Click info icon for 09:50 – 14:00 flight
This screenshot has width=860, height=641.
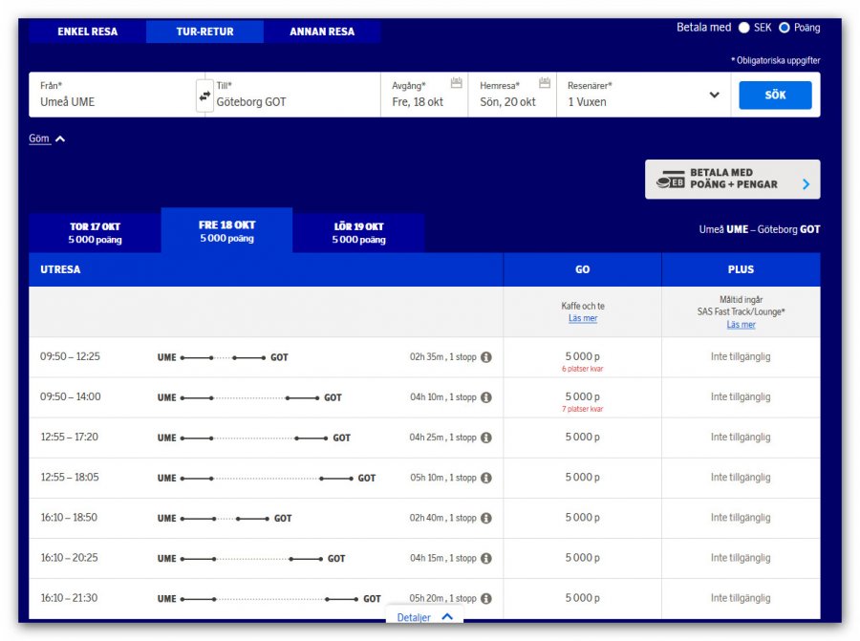pos(486,397)
